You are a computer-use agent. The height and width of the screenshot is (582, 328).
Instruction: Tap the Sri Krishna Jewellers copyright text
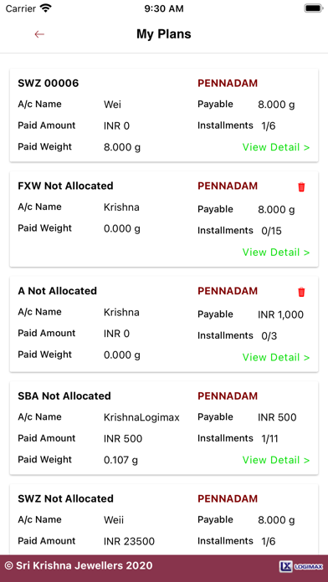[x=79, y=565]
